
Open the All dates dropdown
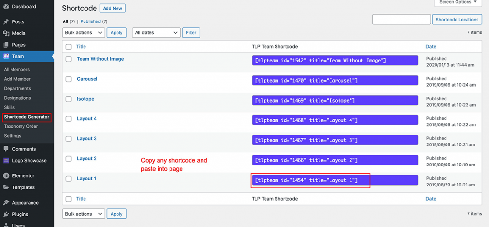click(x=156, y=33)
